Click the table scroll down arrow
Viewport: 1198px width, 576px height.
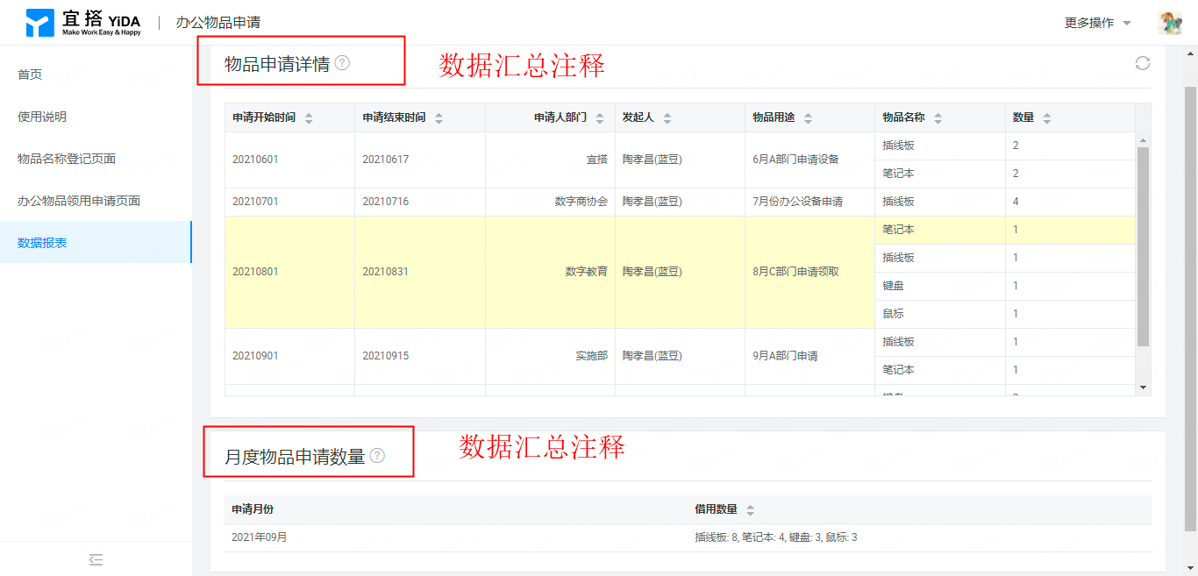[x=1143, y=388]
